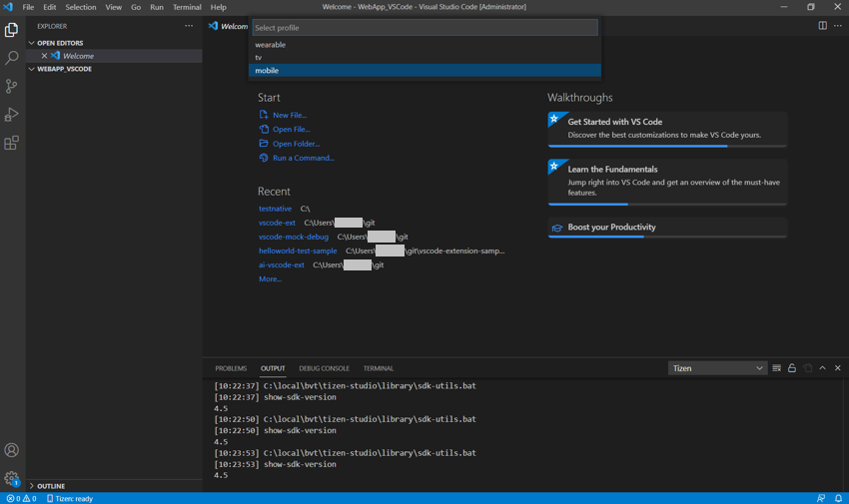Maximize panel with the chevron-up icon
Viewport: 849px width, 504px height.
click(x=823, y=368)
